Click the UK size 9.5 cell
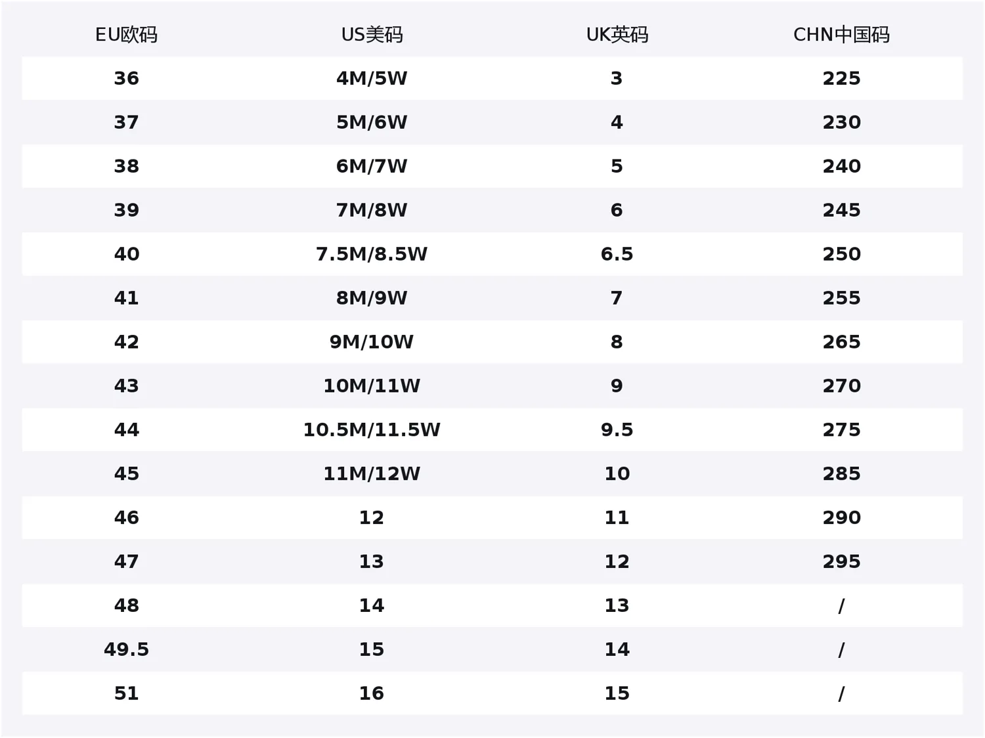The width and height of the screenshot is (985, 738). (617, 430)
